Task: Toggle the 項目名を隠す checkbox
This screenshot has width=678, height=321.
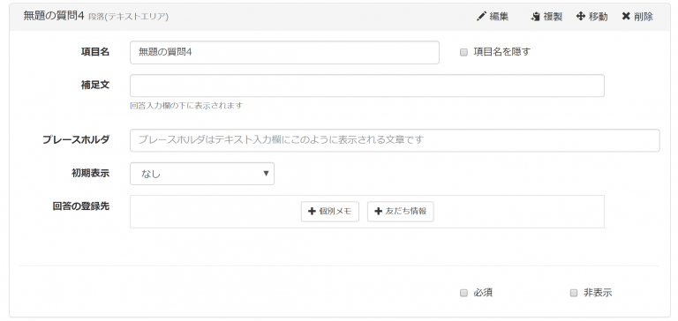Action: point(463,52)
